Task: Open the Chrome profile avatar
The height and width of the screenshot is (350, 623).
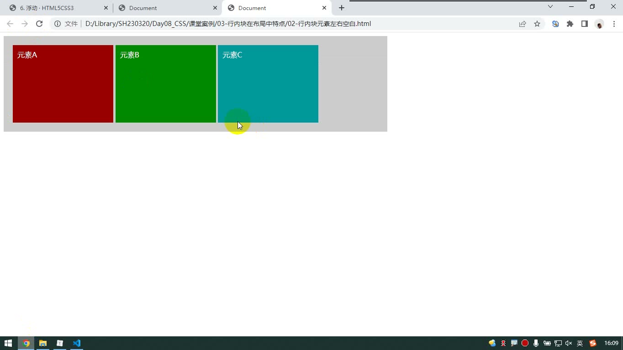Action: coord(599,24)
